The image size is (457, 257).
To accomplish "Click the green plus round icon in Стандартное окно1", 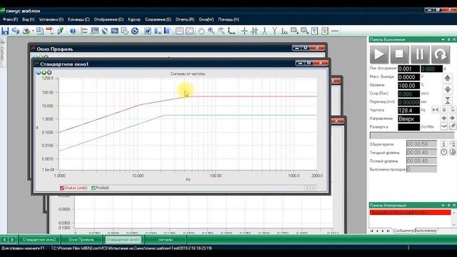I will (44, 72).
